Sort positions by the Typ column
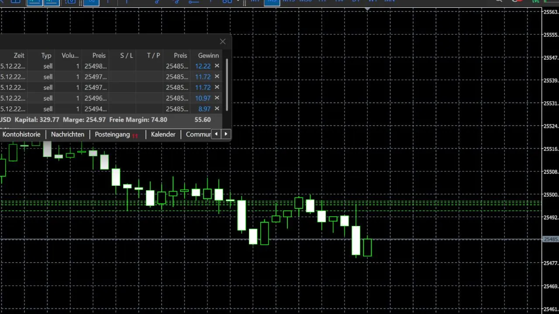Image resolution: width=559 pixels, height=314 pixels. (x=46, y=55)
